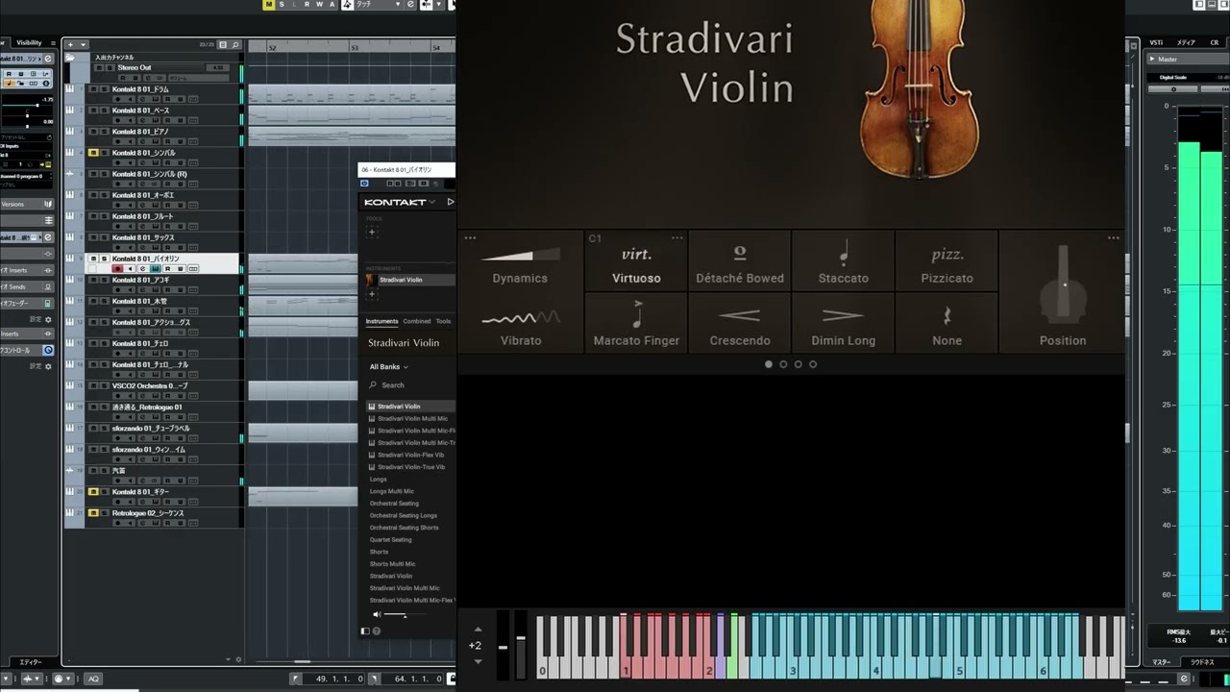
Task: Open the KONTAKT logo menu chevron
Action: [432, 202]
